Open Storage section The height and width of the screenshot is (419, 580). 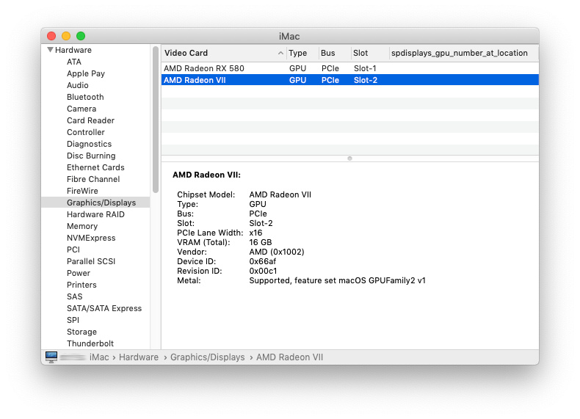[x=81, y=332]
